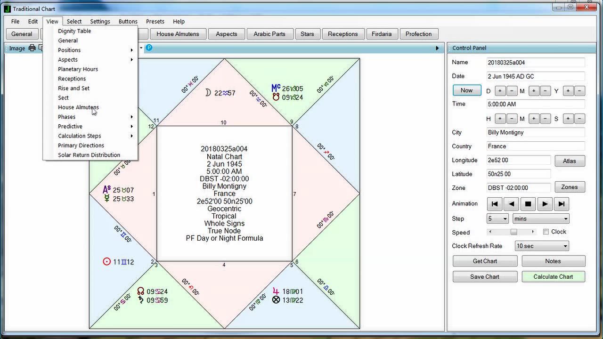The width and height of the screenshot is (603, 339).
Task: Open the step unit dropdown showing mins
Action: click(x=540, y=218)
